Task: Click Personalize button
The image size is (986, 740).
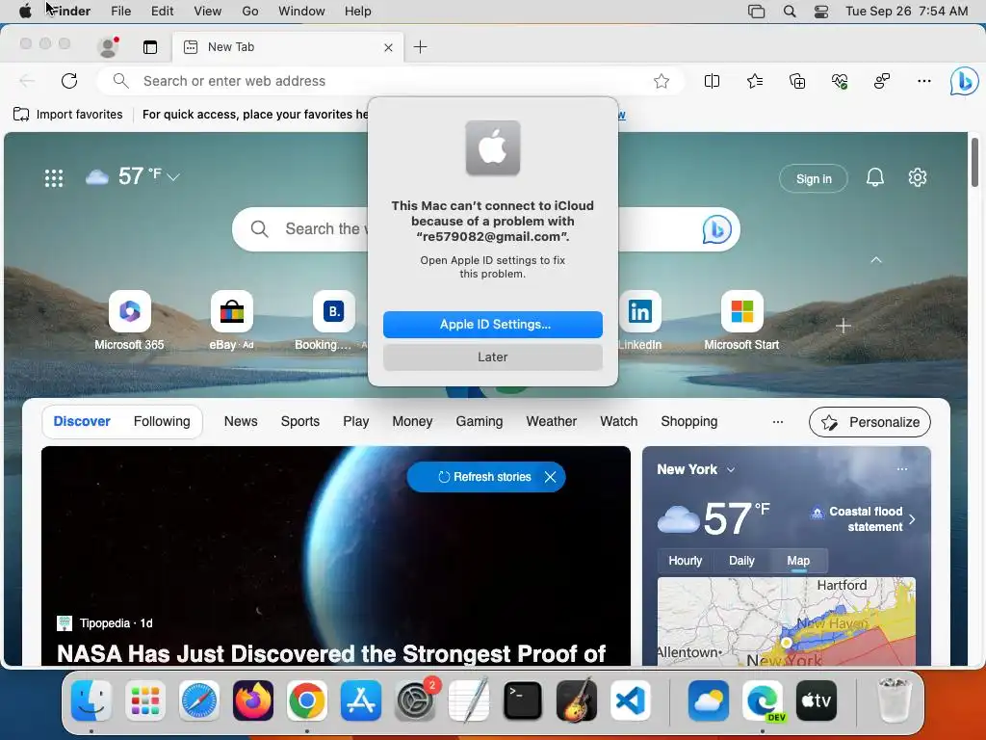Action: [x=869, y=422]
